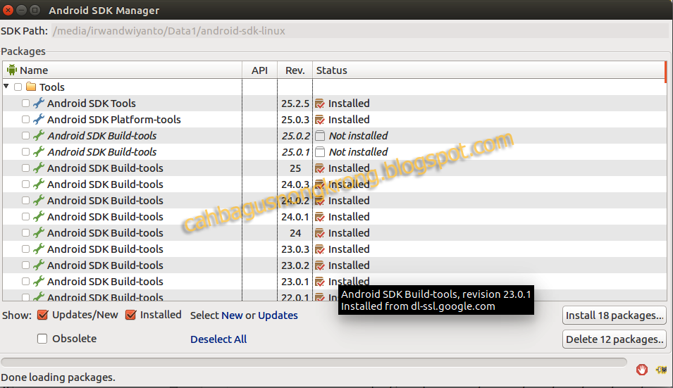Sort by the Rev. column header
This screenshot has width=673, height=388.
coord(295,70)
